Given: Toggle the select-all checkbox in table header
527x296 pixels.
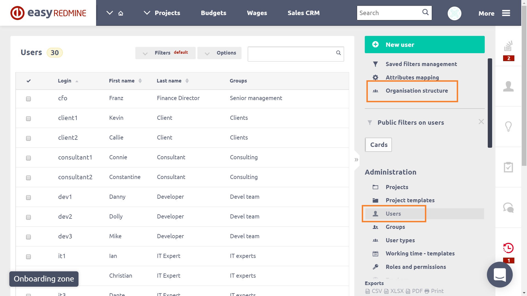Looking at the screenshot, I should [x=28, y=81].
